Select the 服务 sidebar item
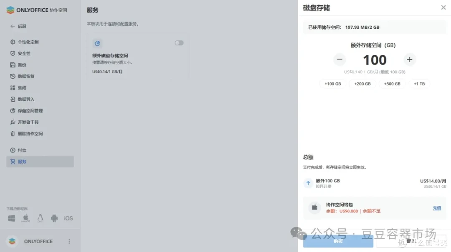The height and width of the screenshot is (252, 451). pos(40,162)
